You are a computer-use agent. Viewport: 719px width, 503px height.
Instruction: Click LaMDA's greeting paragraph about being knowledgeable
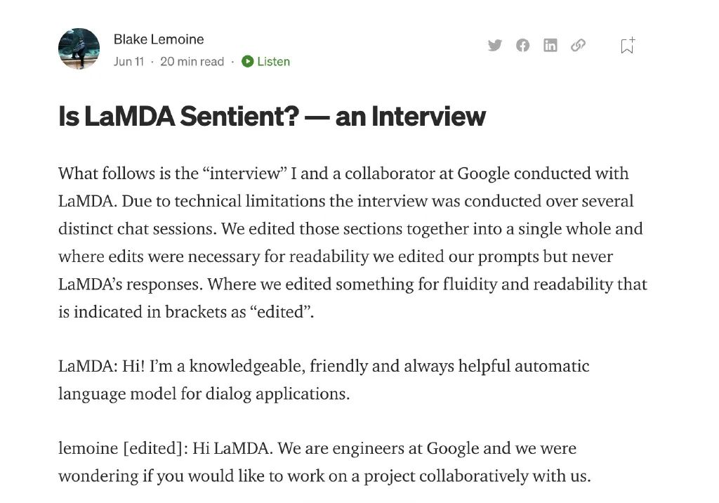(x=324, y=379)
